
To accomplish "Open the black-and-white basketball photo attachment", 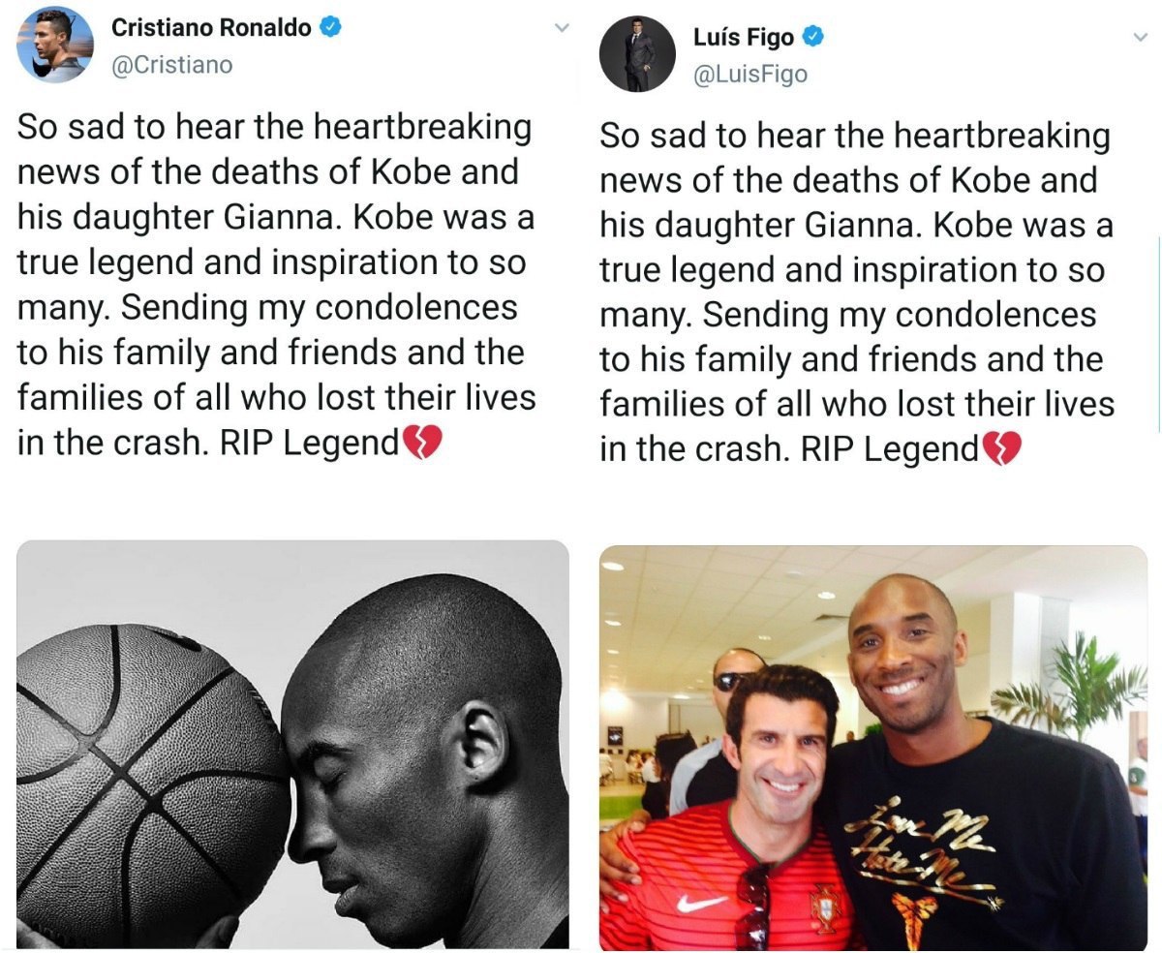I will 292,744.
